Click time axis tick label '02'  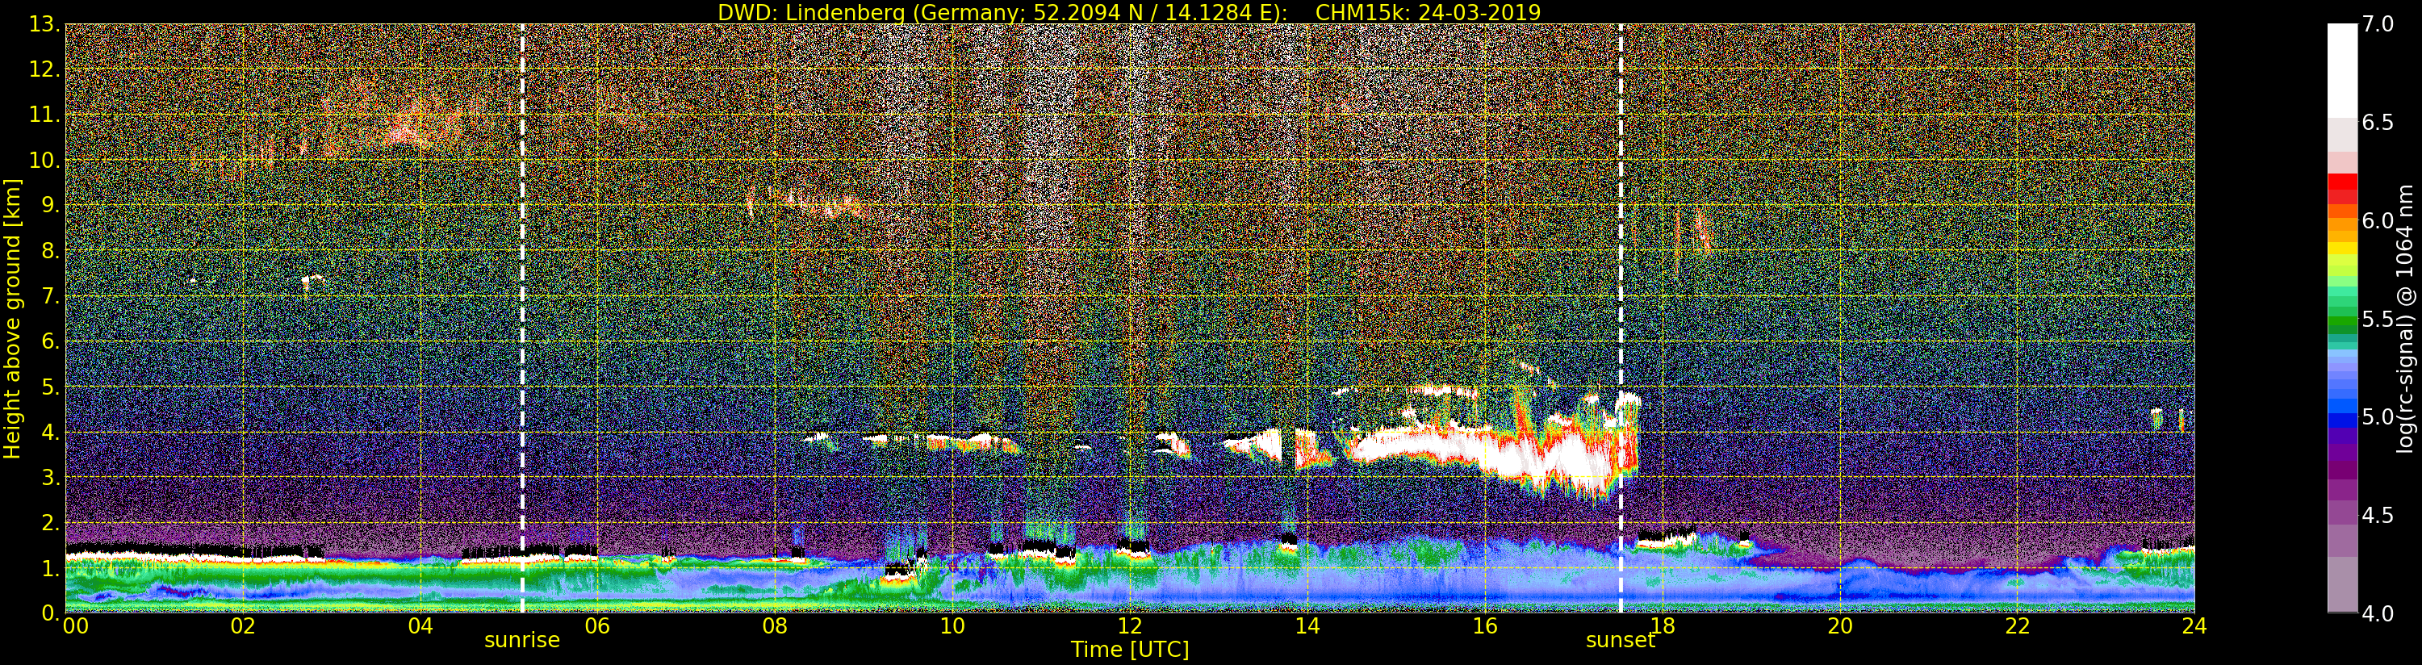243,626
